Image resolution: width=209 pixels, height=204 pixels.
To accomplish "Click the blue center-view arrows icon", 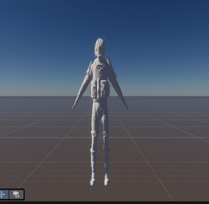I will [x=4, y=194].
